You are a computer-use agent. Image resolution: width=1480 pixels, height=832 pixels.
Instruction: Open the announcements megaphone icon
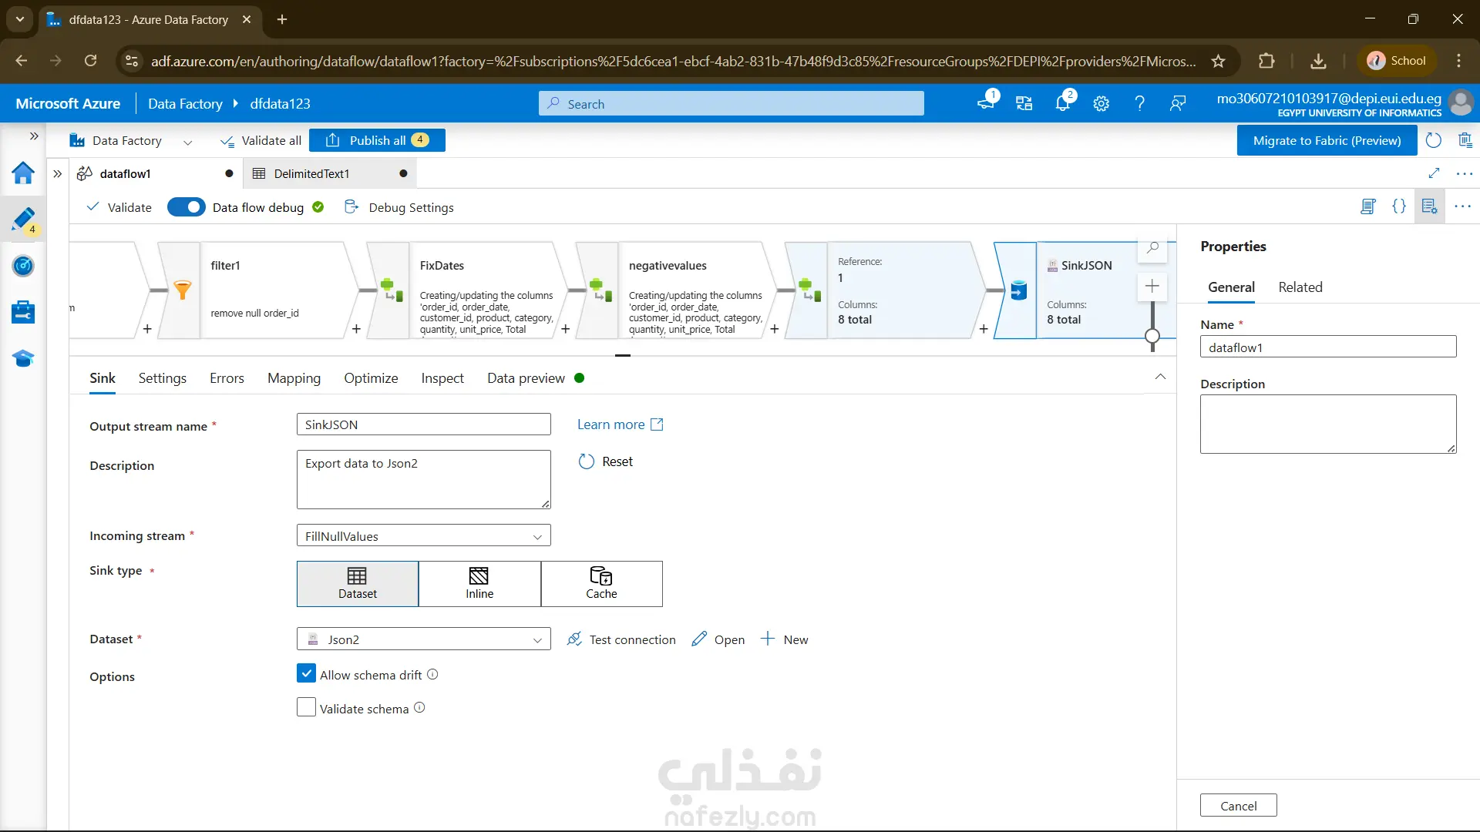pos(986,103)
